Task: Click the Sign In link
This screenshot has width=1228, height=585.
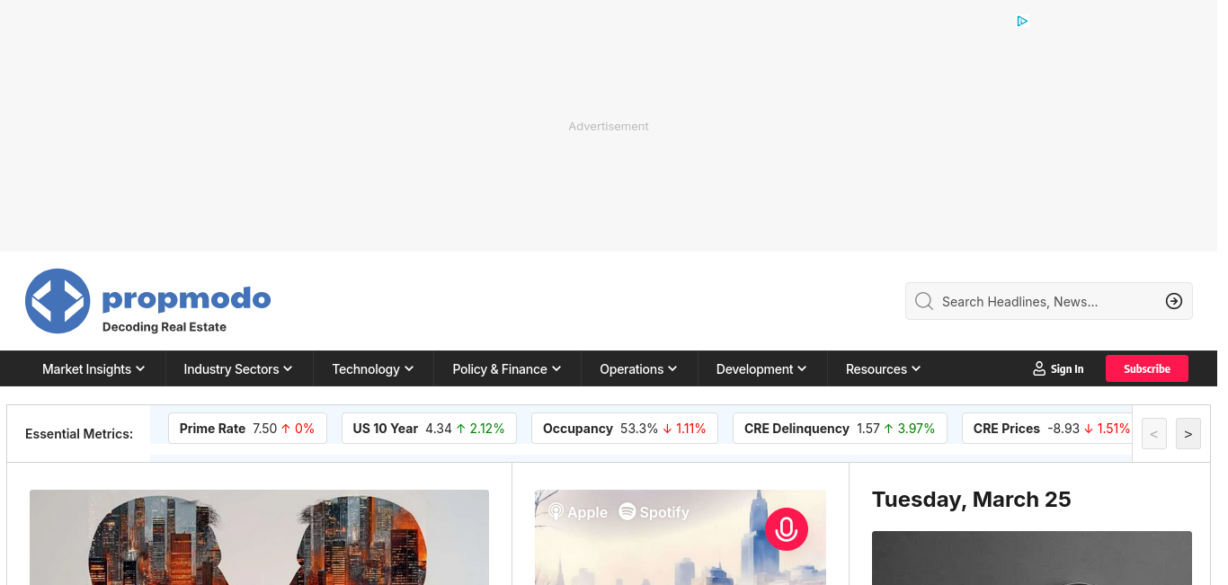Action: tap(1067, 369)
